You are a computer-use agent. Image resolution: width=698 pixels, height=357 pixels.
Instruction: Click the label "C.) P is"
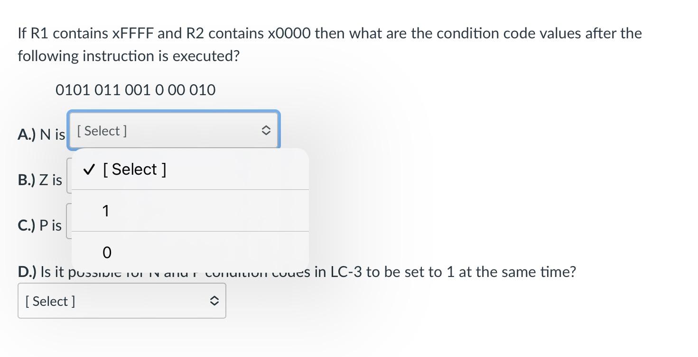click(39, 225)
